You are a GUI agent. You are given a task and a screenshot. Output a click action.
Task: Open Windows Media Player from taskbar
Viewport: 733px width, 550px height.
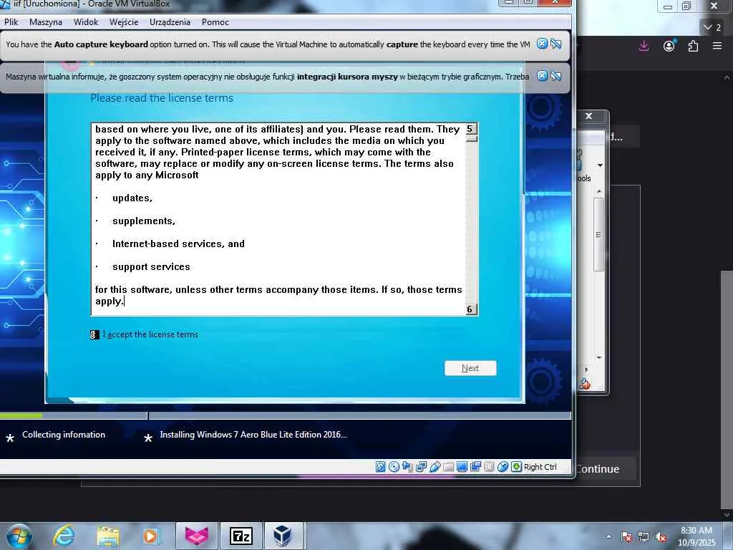(x=152, y=536)
